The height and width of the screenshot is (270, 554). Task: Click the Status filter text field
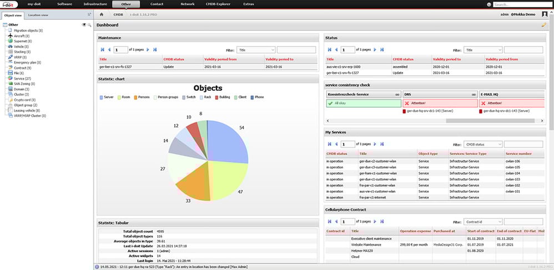point(523,50)
